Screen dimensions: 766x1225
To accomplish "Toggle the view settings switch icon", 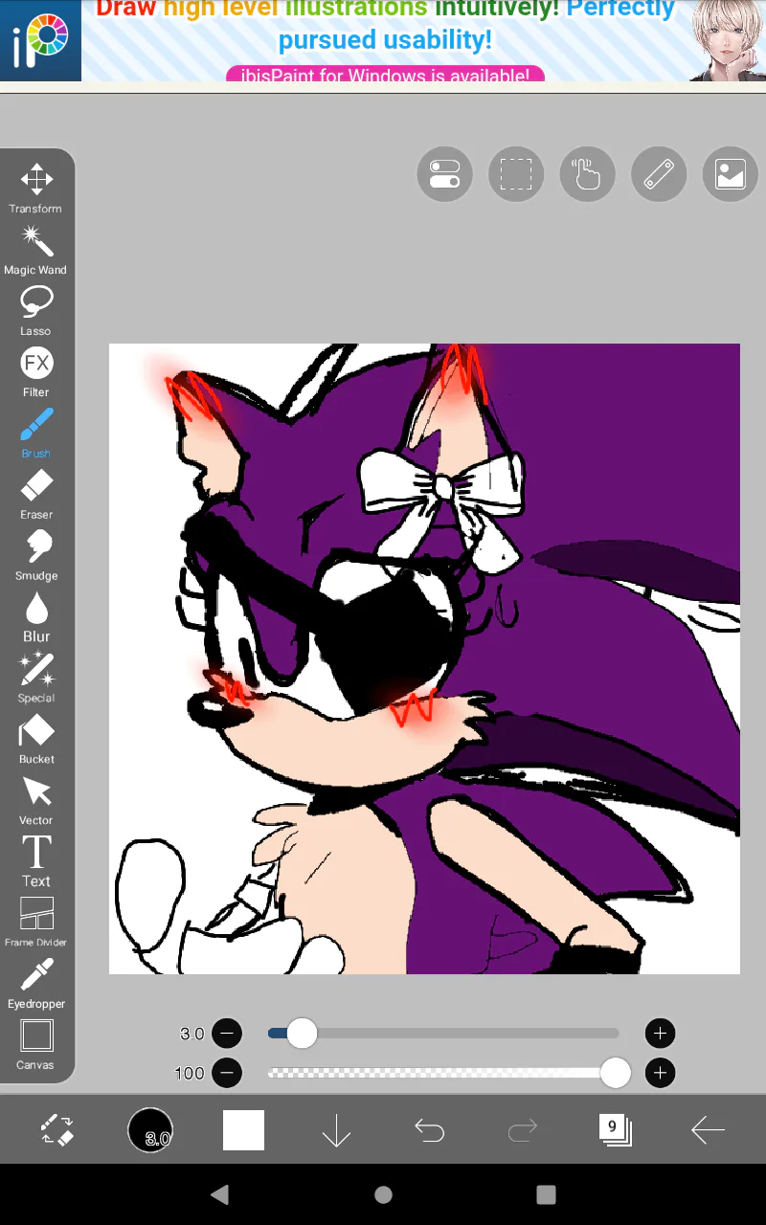I will coord(444,174).
